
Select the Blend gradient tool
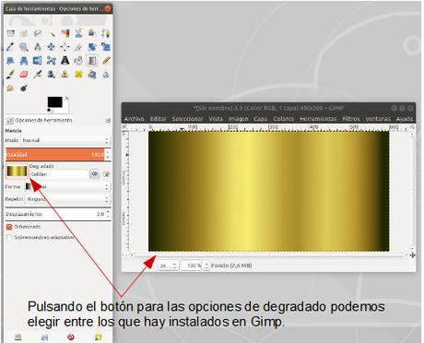point(92,61)
